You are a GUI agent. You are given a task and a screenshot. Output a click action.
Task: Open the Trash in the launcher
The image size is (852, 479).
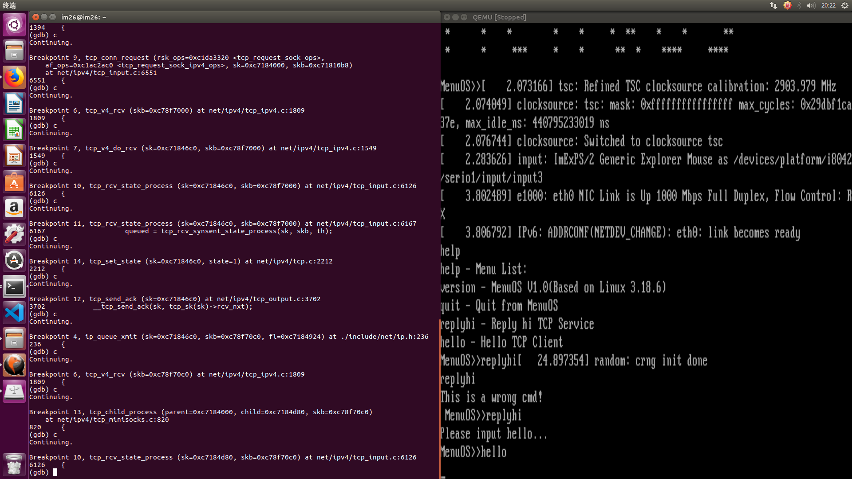(14, 464)
